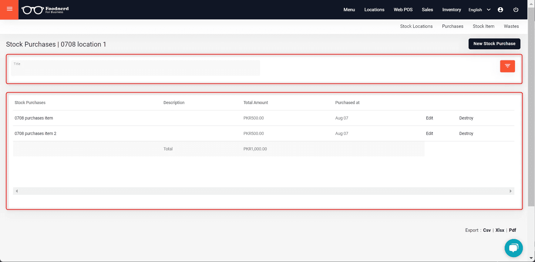Click the horizontal table scrollbar track
The width and height of the screenshot is (535, 262).
(x=264, y=191)
